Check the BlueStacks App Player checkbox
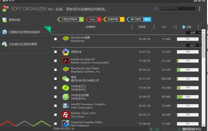The height and width of the screenshot is (131, 208). pos(55,70)
